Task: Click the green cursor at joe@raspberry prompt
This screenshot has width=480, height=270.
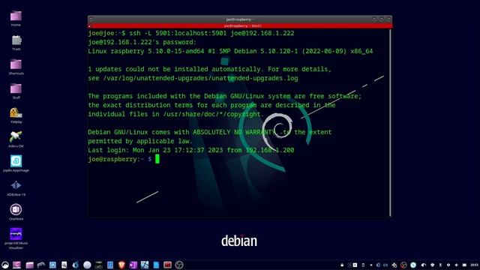Action: click(x=157, y=159)
